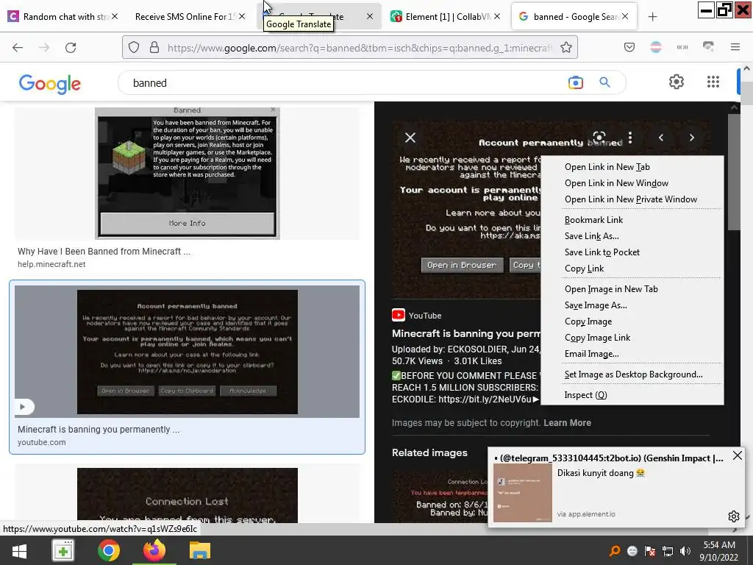
Task: Select Save Link to Pocket
Action: pos(602,252)
